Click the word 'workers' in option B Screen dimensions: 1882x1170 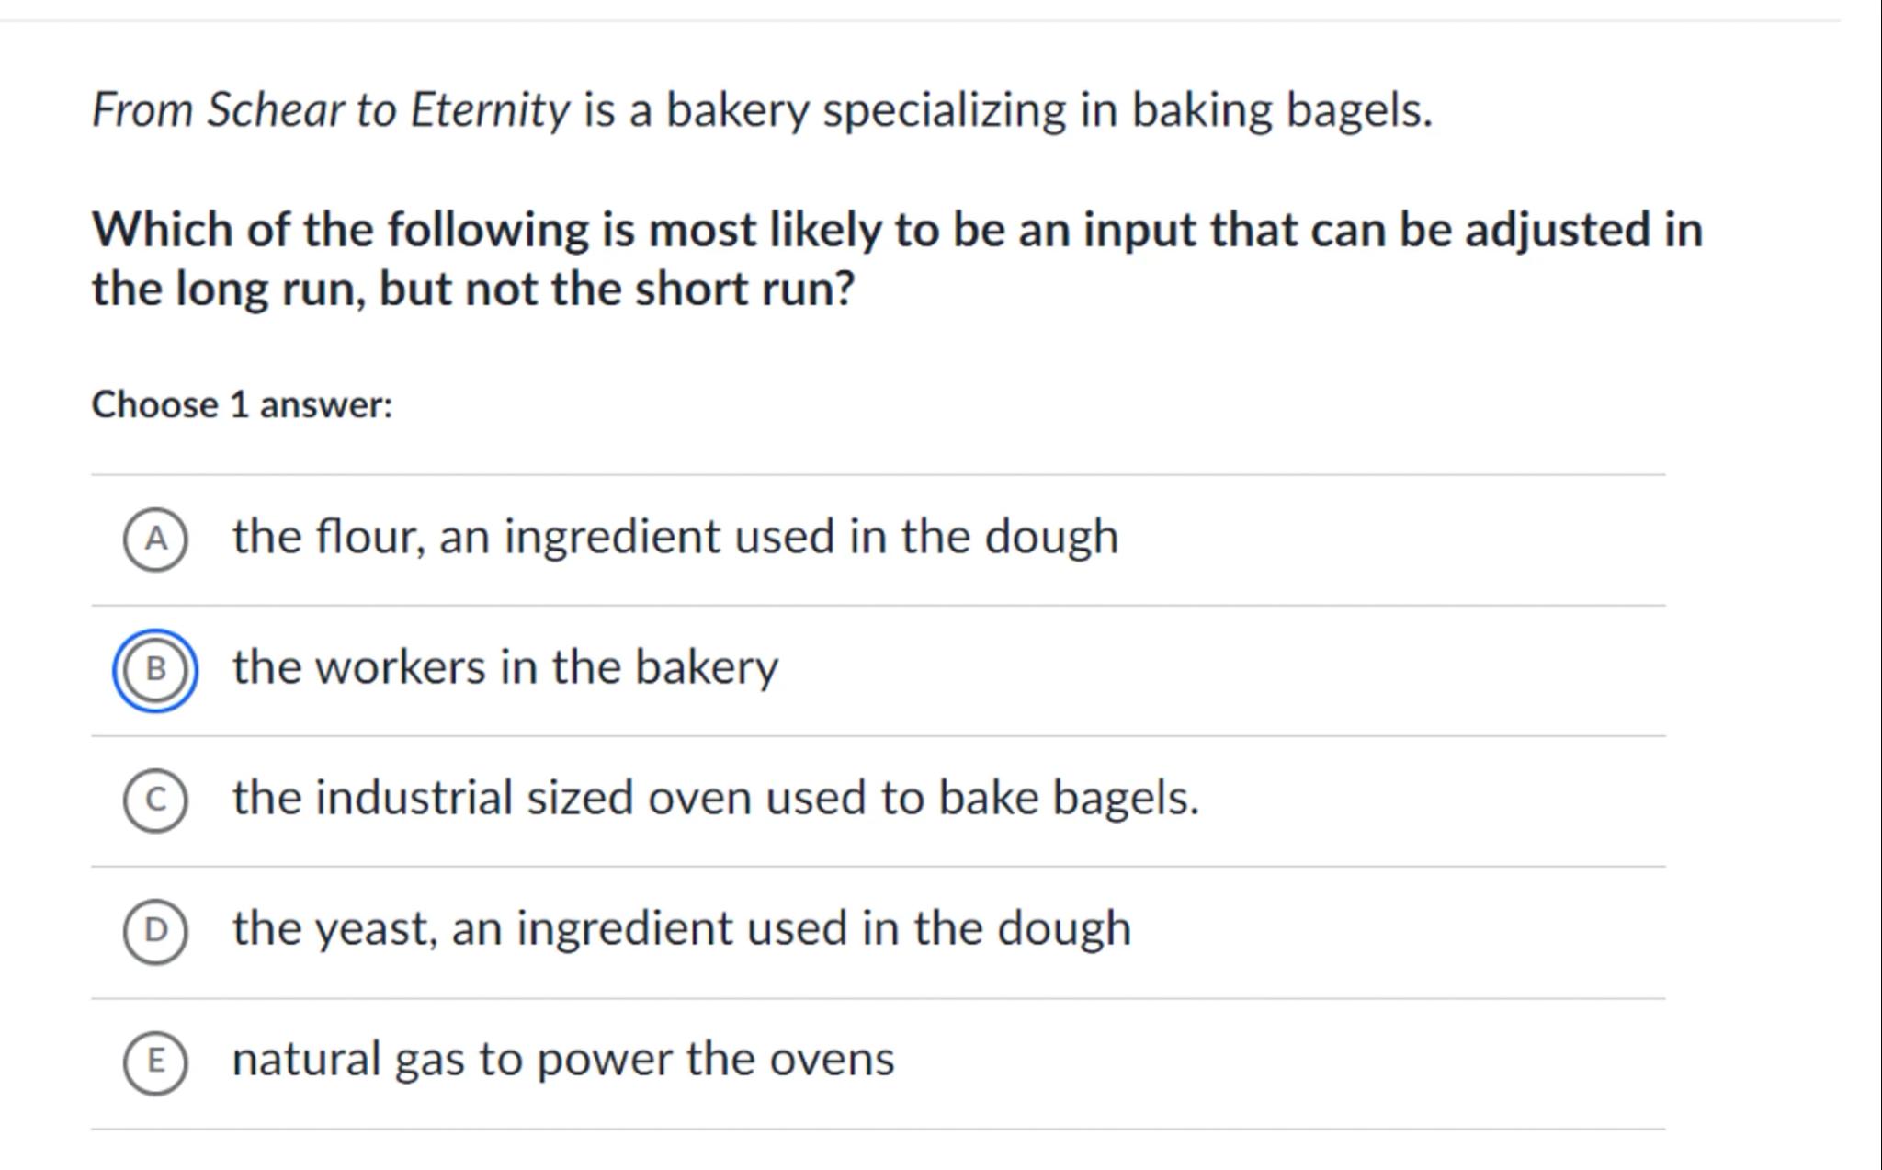pyautogui.click(x=400, y=667)
